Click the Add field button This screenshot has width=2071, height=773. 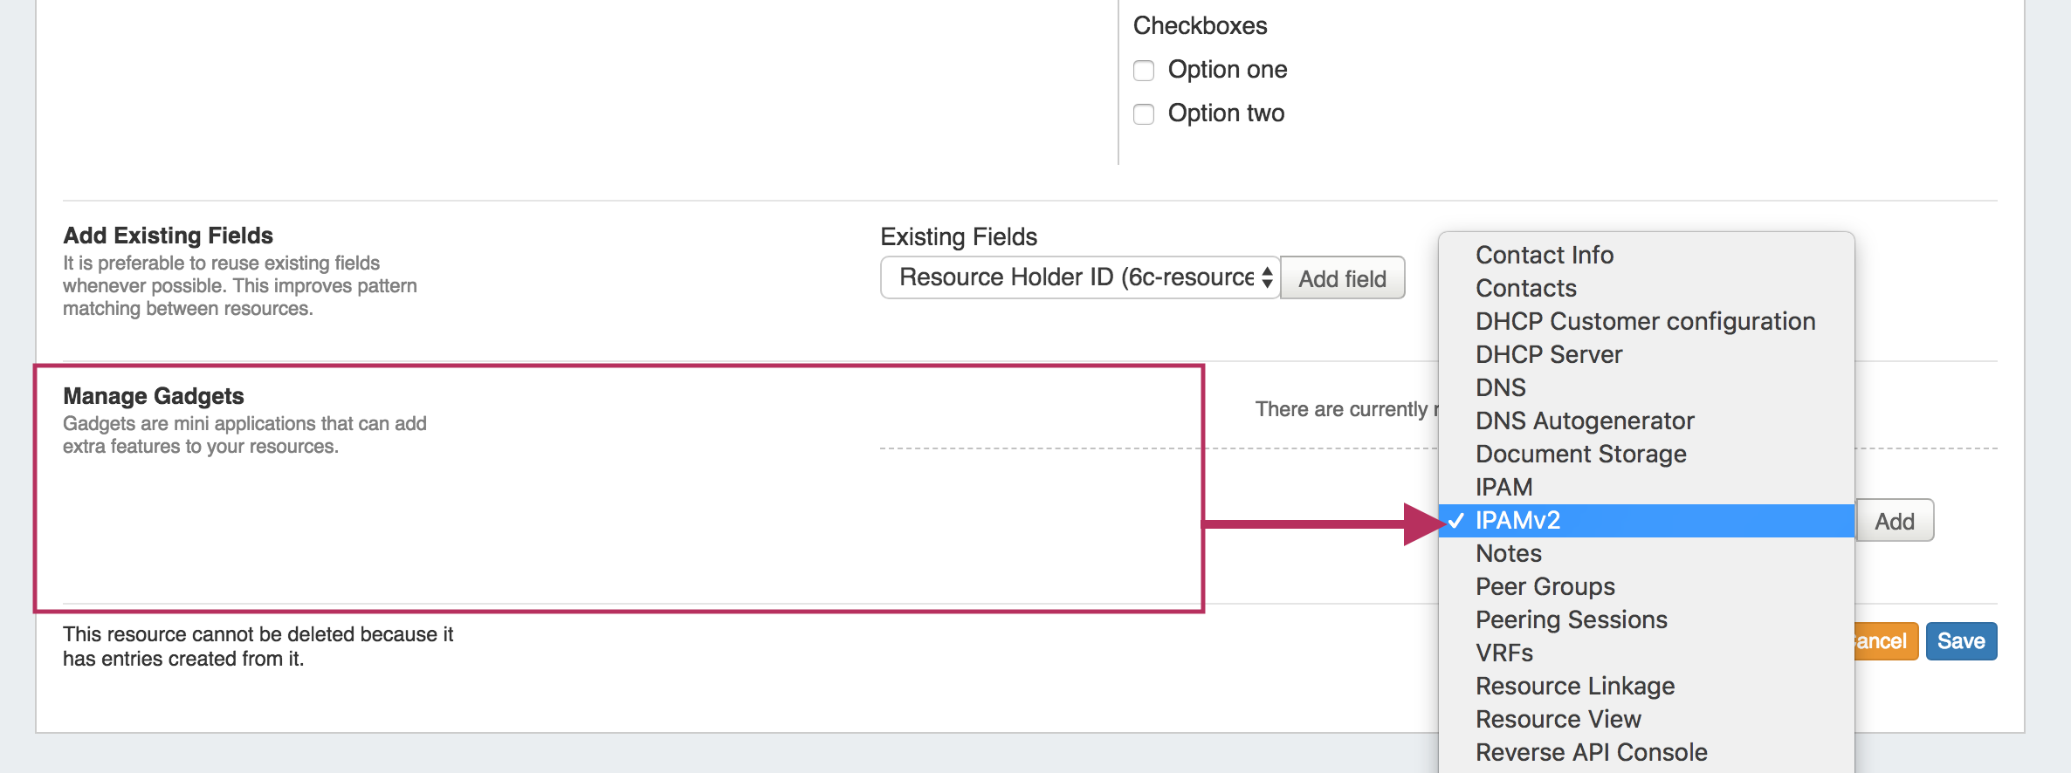[x=1342, y=278]
